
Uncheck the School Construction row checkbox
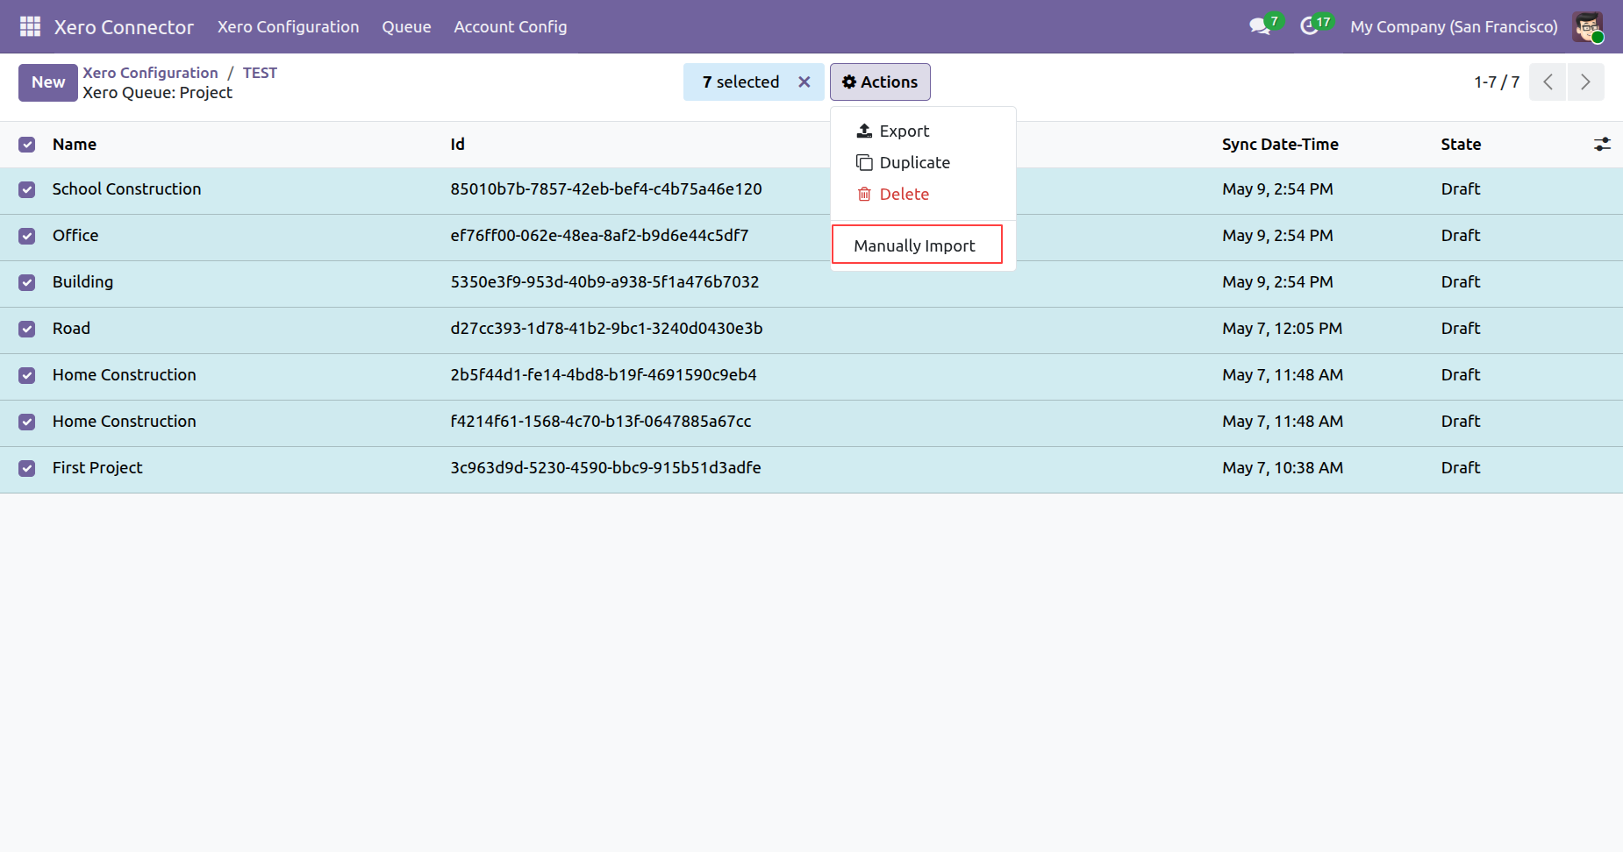coord(27,189)
